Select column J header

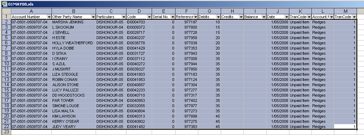[278, 11]
